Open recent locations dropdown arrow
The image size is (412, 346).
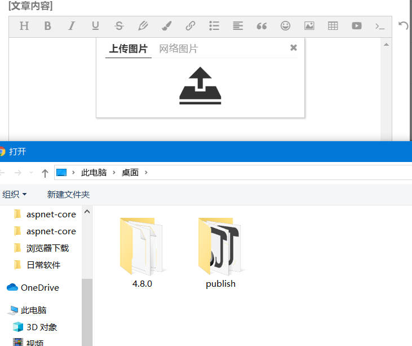(31, 173)
